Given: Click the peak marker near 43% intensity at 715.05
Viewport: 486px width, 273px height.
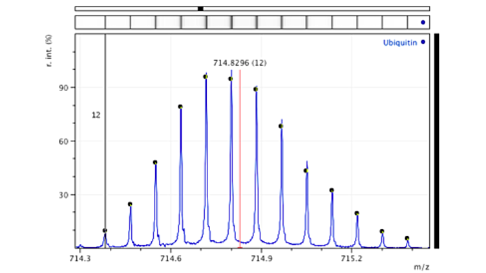Looking at the screenshot, I should (306, 171).
